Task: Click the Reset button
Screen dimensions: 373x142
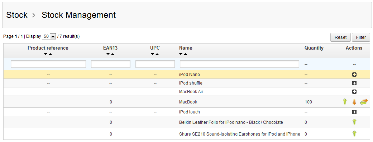Action: pyautogui.click(x=340, y=37)
